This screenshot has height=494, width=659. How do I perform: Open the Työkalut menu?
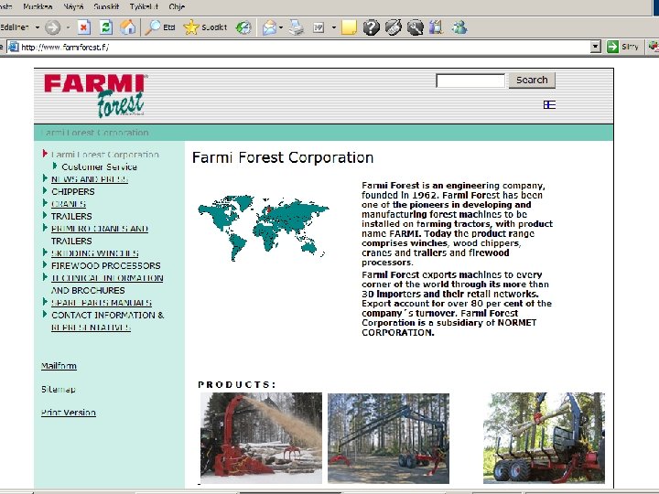point(144,6)
